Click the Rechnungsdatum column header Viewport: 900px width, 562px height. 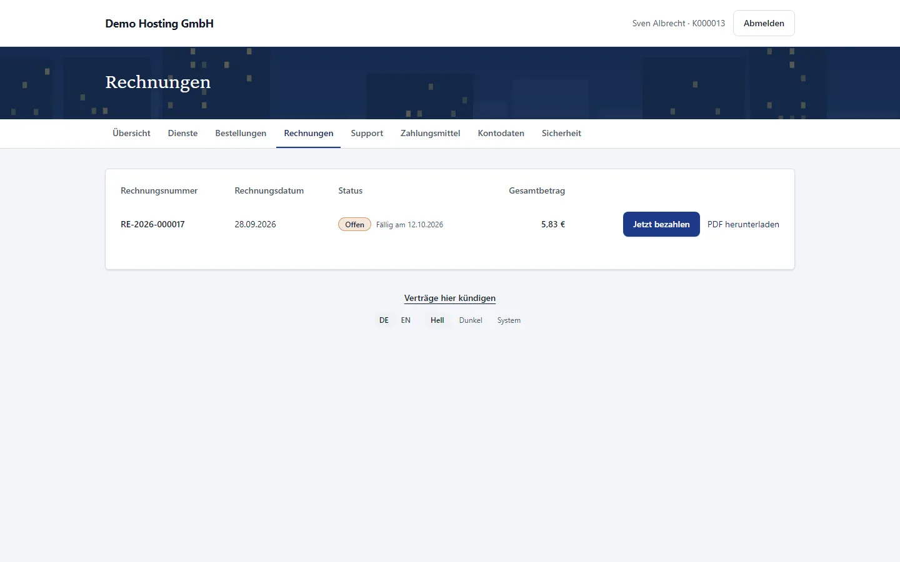(x=269, y=190)
